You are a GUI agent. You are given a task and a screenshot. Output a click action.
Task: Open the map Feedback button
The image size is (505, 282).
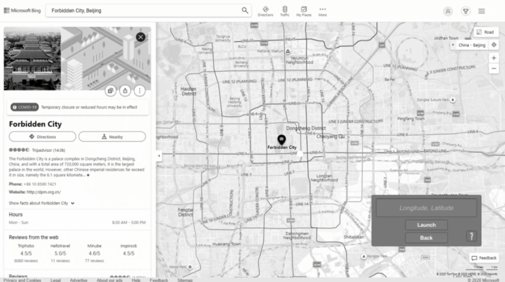484,258
